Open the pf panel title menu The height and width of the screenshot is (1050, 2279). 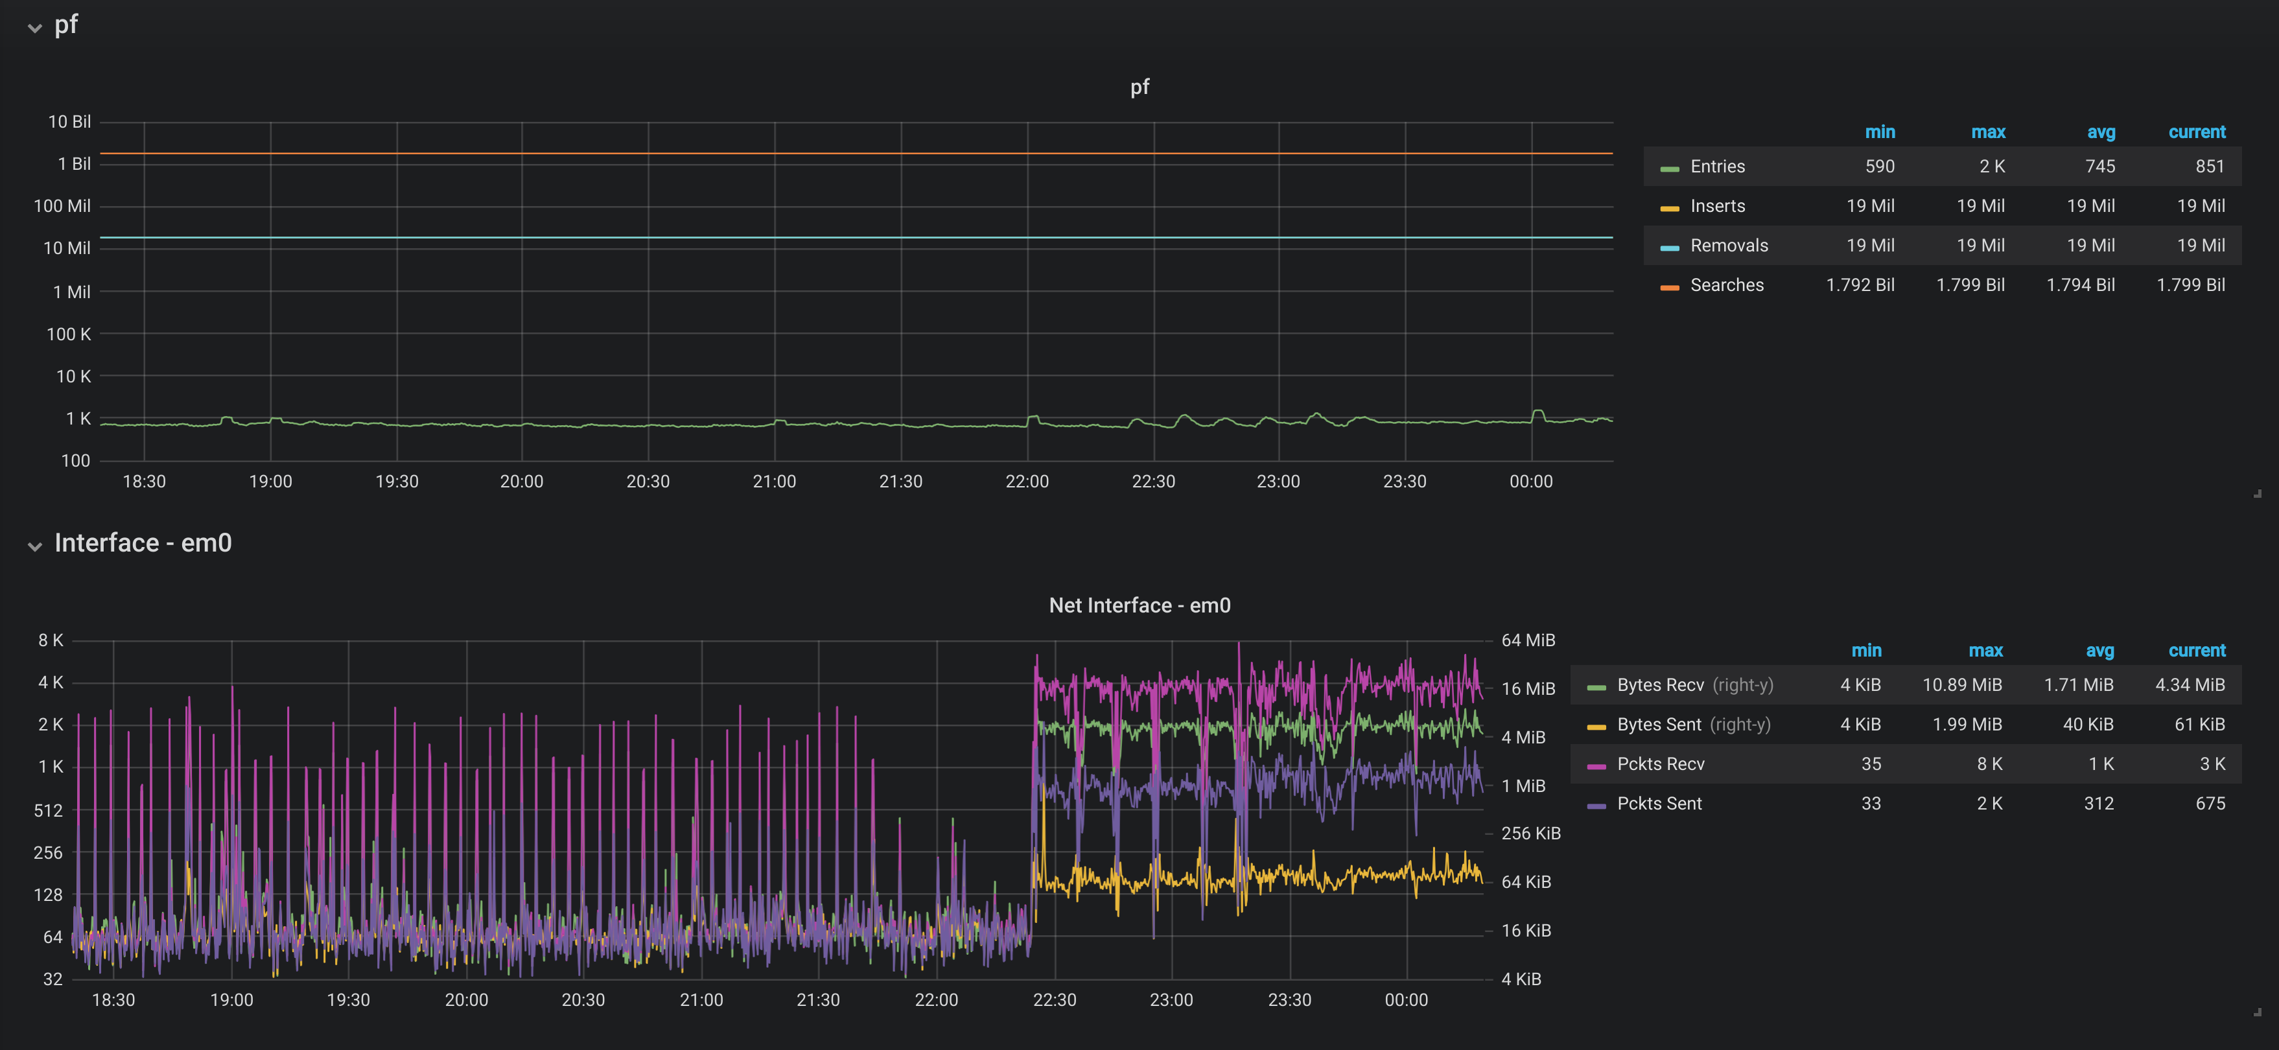coord(1139,87)
